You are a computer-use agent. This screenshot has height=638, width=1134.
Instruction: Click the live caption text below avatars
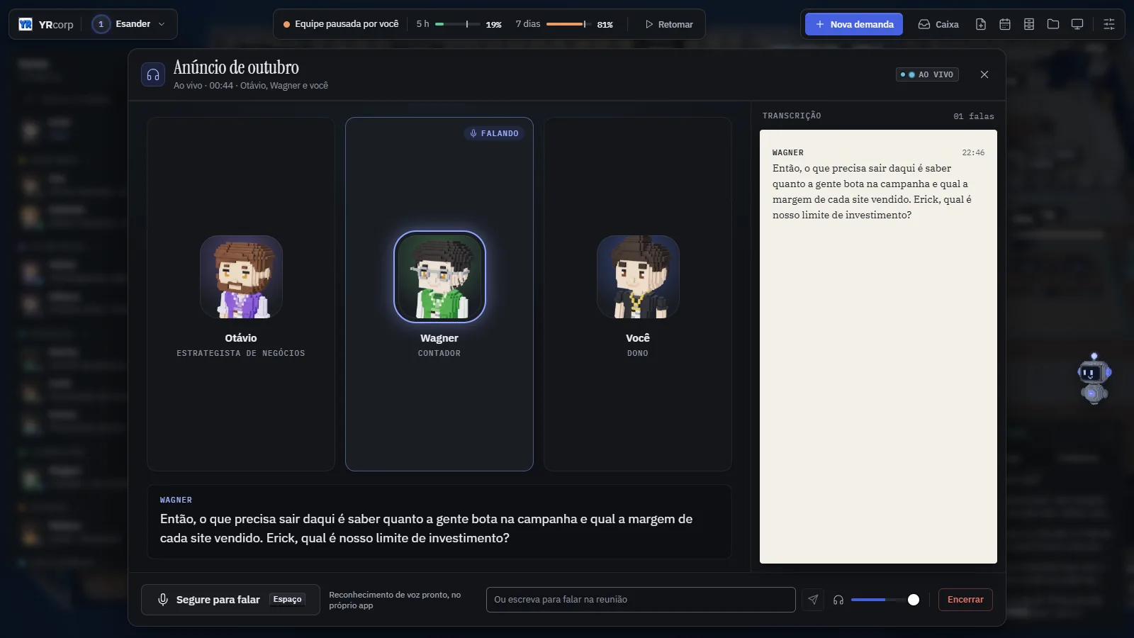click(x=426, y=528)
